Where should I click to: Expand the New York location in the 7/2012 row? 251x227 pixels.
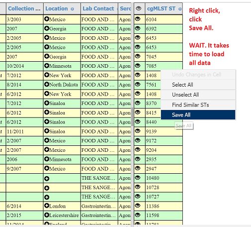pos(47,75)
